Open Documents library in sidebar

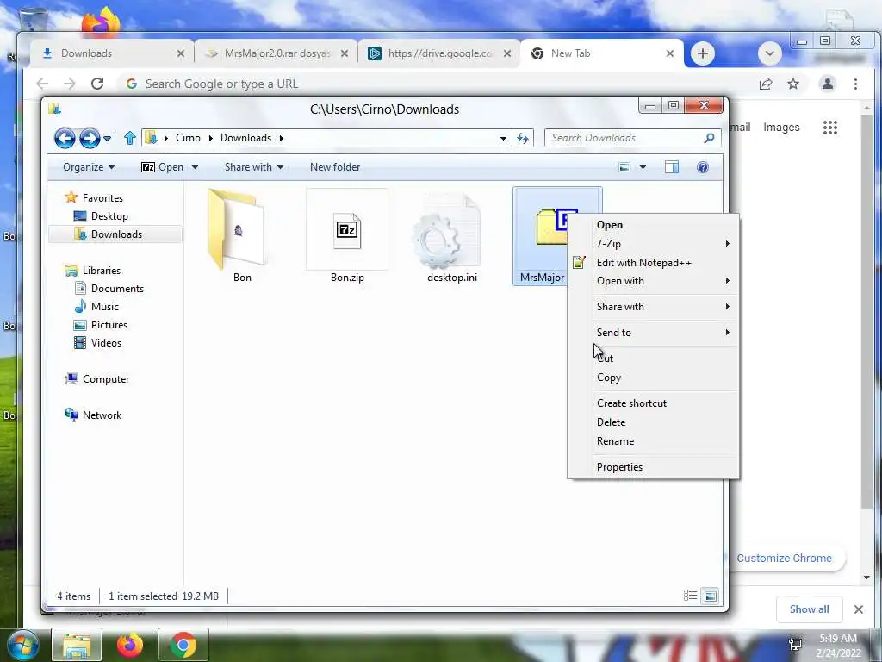tap(117, 289)
